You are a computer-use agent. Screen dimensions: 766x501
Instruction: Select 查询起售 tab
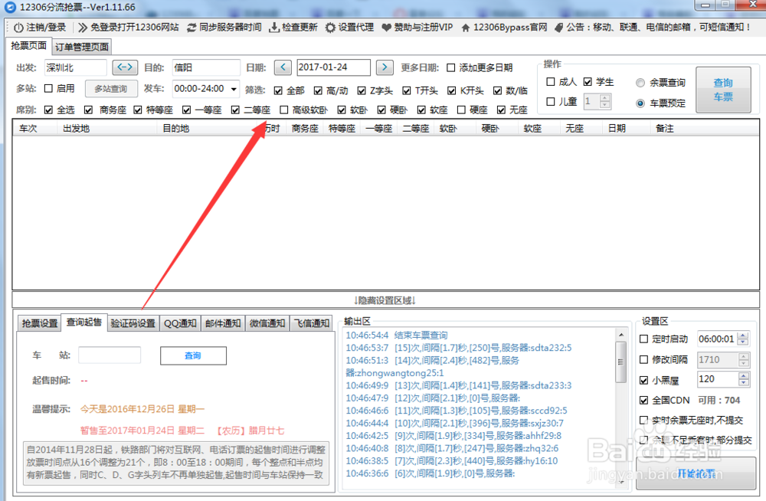pyautogui.click(x=84, y=322)
